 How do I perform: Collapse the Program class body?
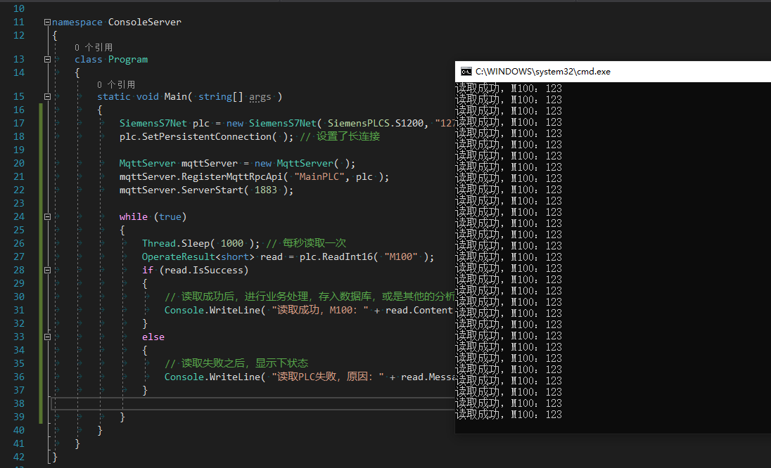47,59
